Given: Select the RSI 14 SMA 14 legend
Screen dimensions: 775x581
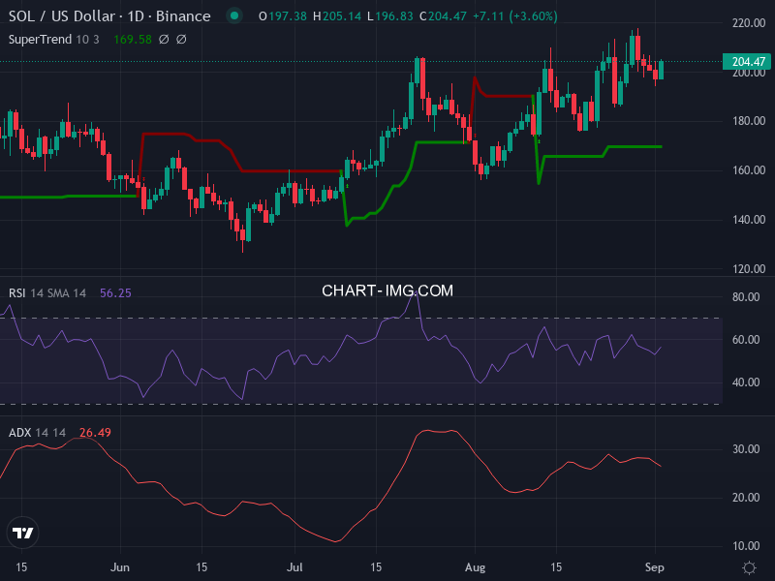Looking at the screenshot, I should [48, 292].
